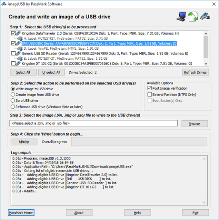The image size is (219, 220).
Task: Choose the Zero USB drive radio option
Action: [13, 101]
